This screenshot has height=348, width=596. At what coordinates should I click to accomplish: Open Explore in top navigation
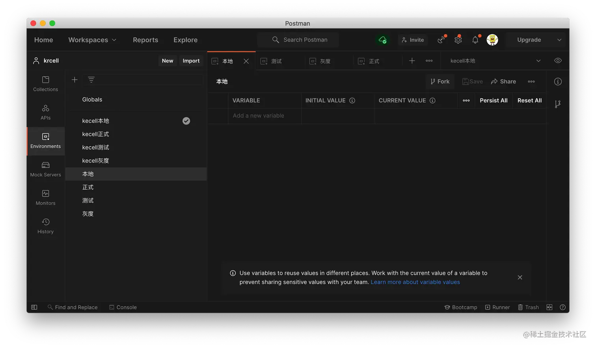[185, 40]
